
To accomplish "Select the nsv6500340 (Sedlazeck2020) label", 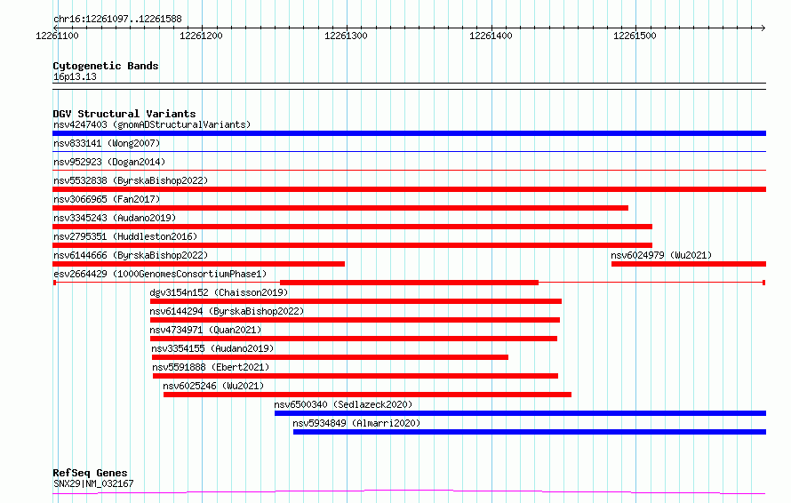I will pos(343,404).
